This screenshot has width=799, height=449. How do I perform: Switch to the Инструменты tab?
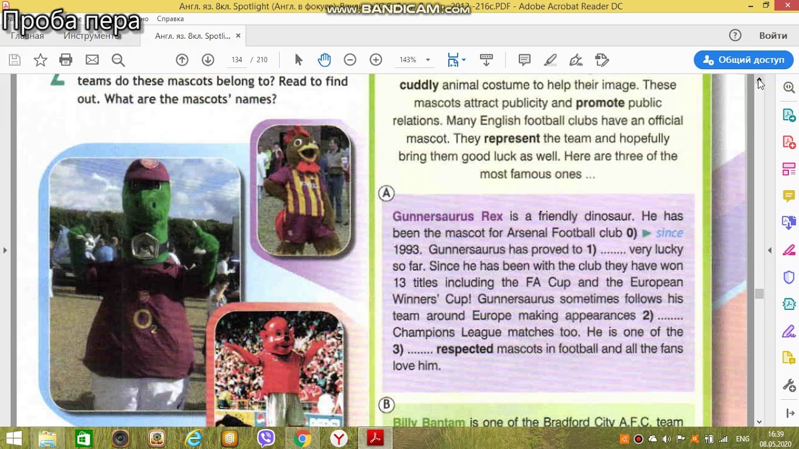pyautogui.click(x=92, y=36)
